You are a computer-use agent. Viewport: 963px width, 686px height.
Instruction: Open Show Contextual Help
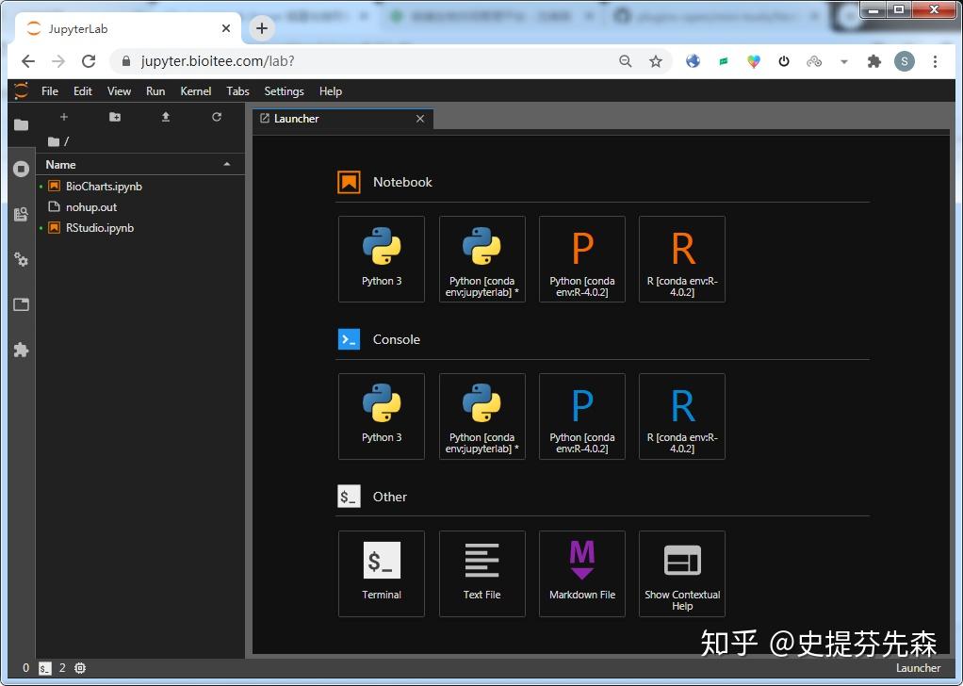(681, 573)
